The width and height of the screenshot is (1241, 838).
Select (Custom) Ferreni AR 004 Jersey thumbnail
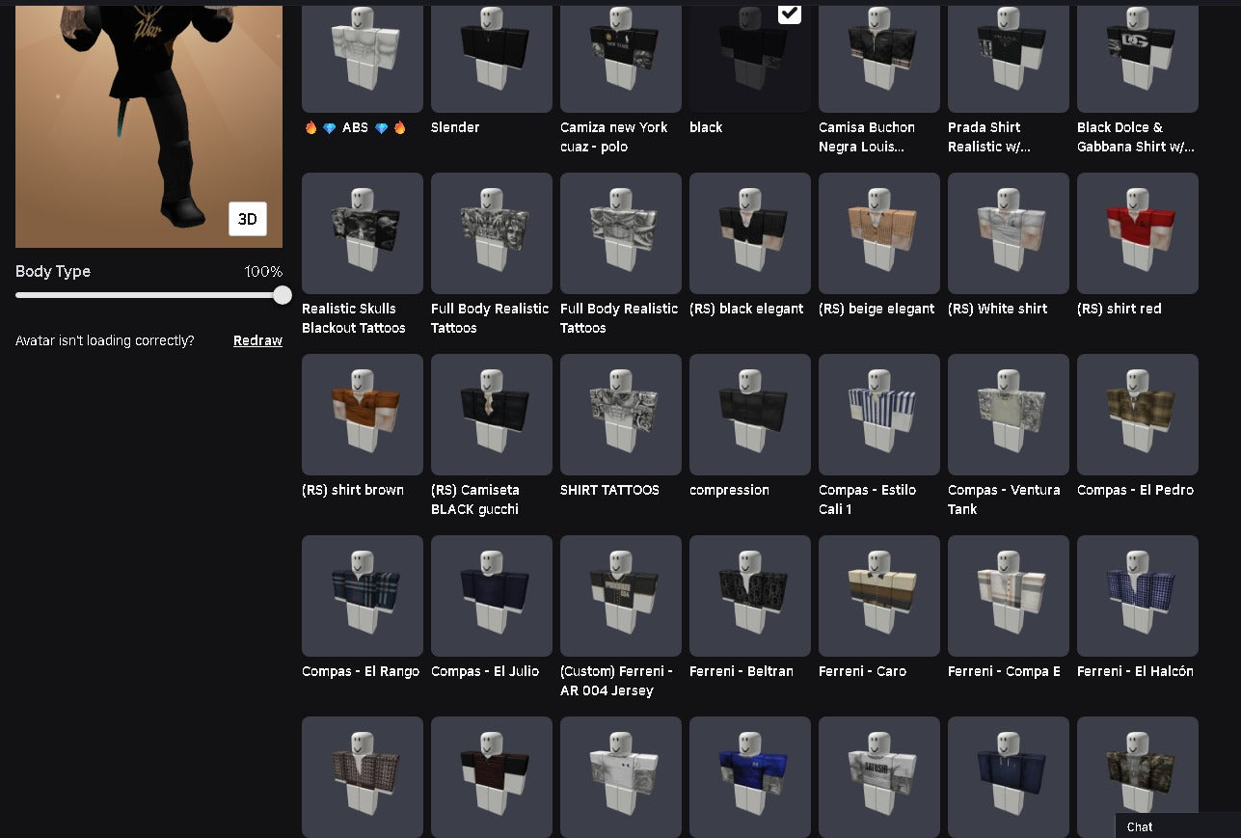click(621, 596)
